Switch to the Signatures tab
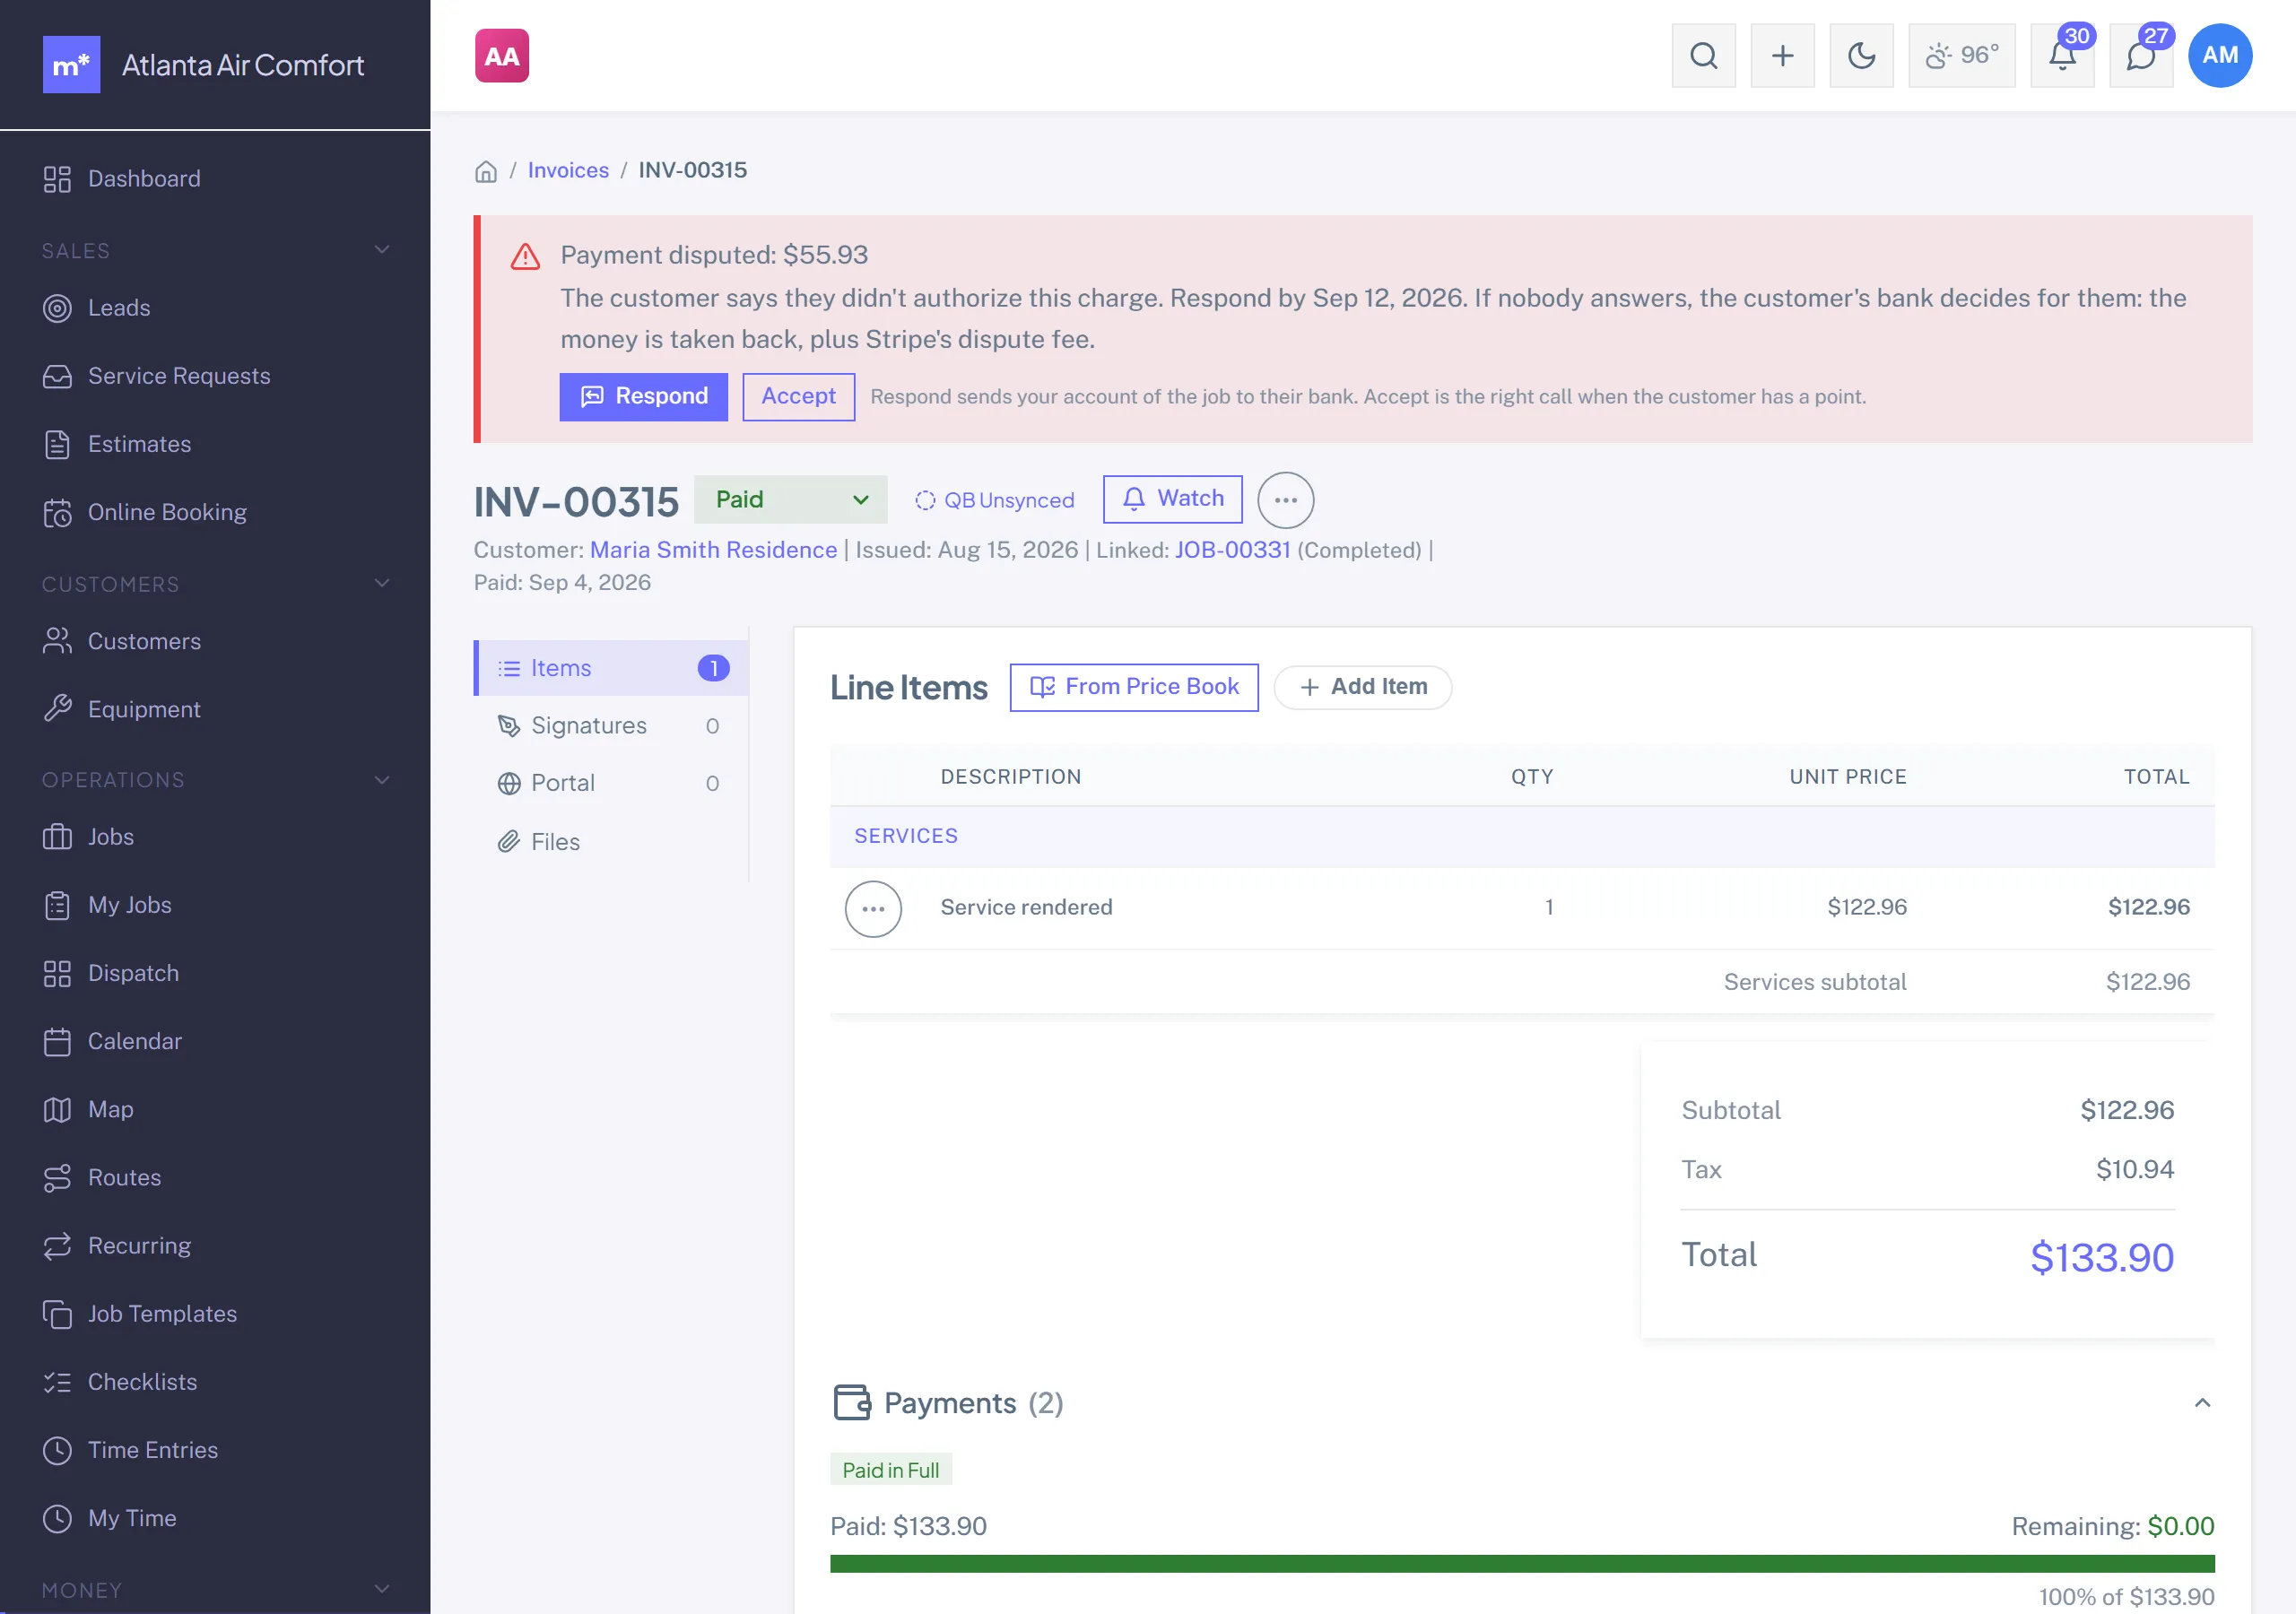This screenshot has width=2296, height=1614. [612, 726]
